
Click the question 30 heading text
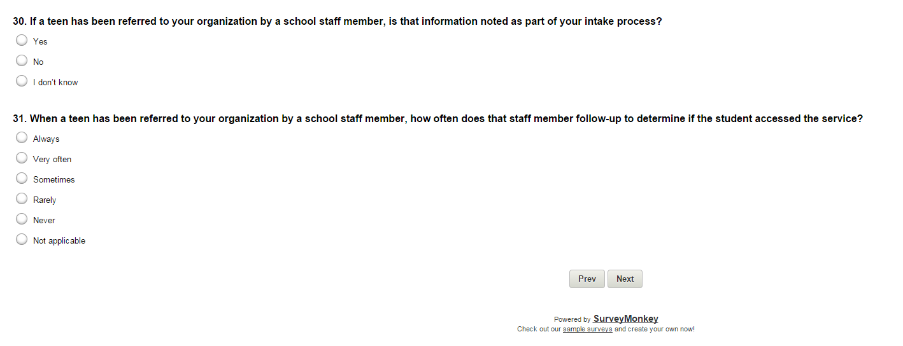[x=337, y=21]
